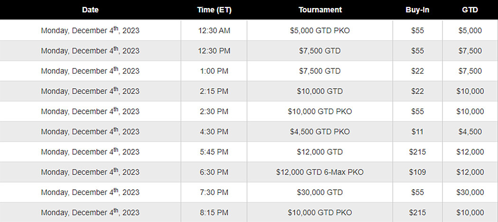Click the $30,000 GTD tournament name
The image size is (498, 222).
pos(320,192)
